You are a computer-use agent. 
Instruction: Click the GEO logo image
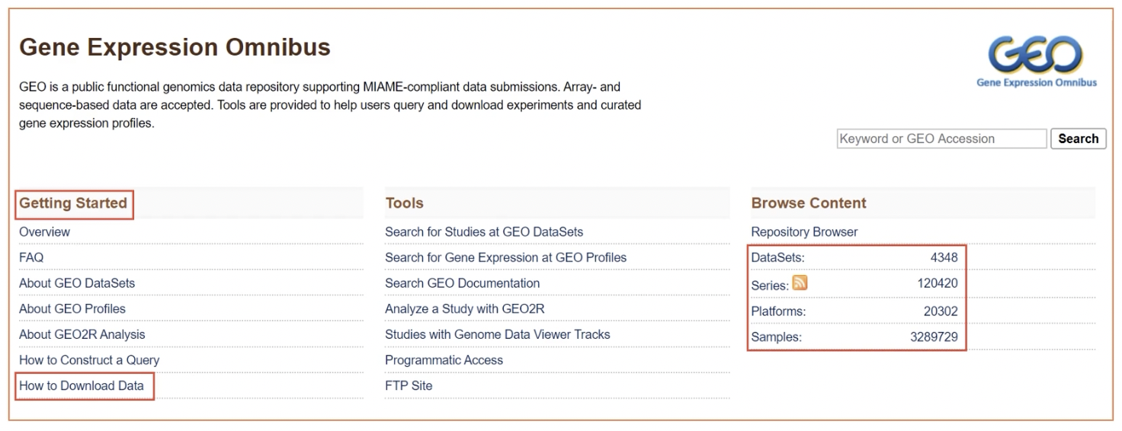[1036, 62]
